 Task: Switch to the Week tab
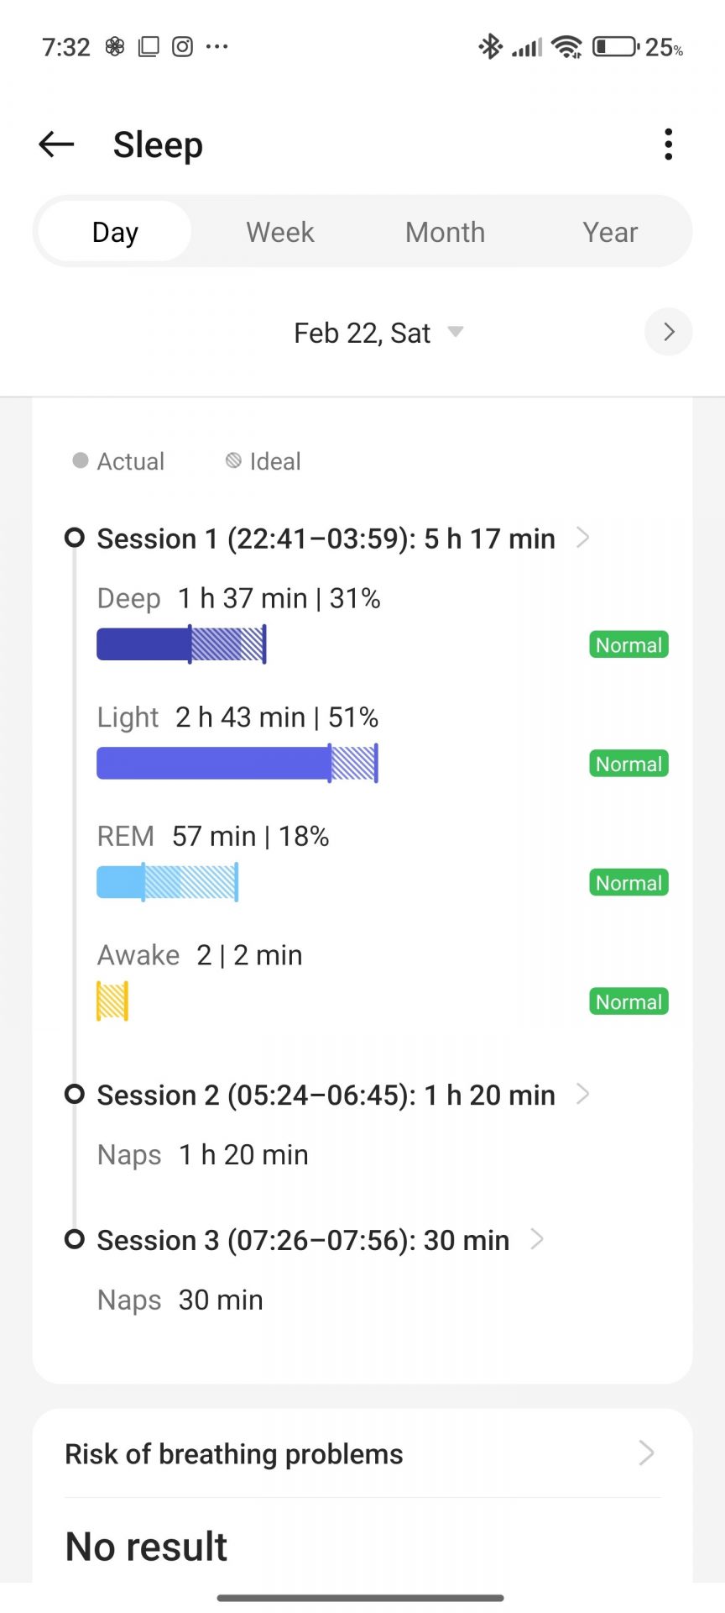coord(280,232)
